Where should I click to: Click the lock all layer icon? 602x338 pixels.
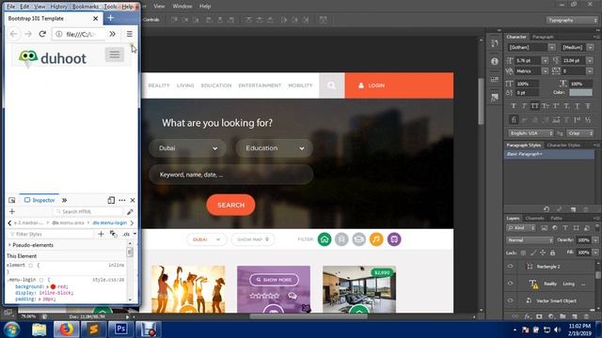click(x=552, y=253)
